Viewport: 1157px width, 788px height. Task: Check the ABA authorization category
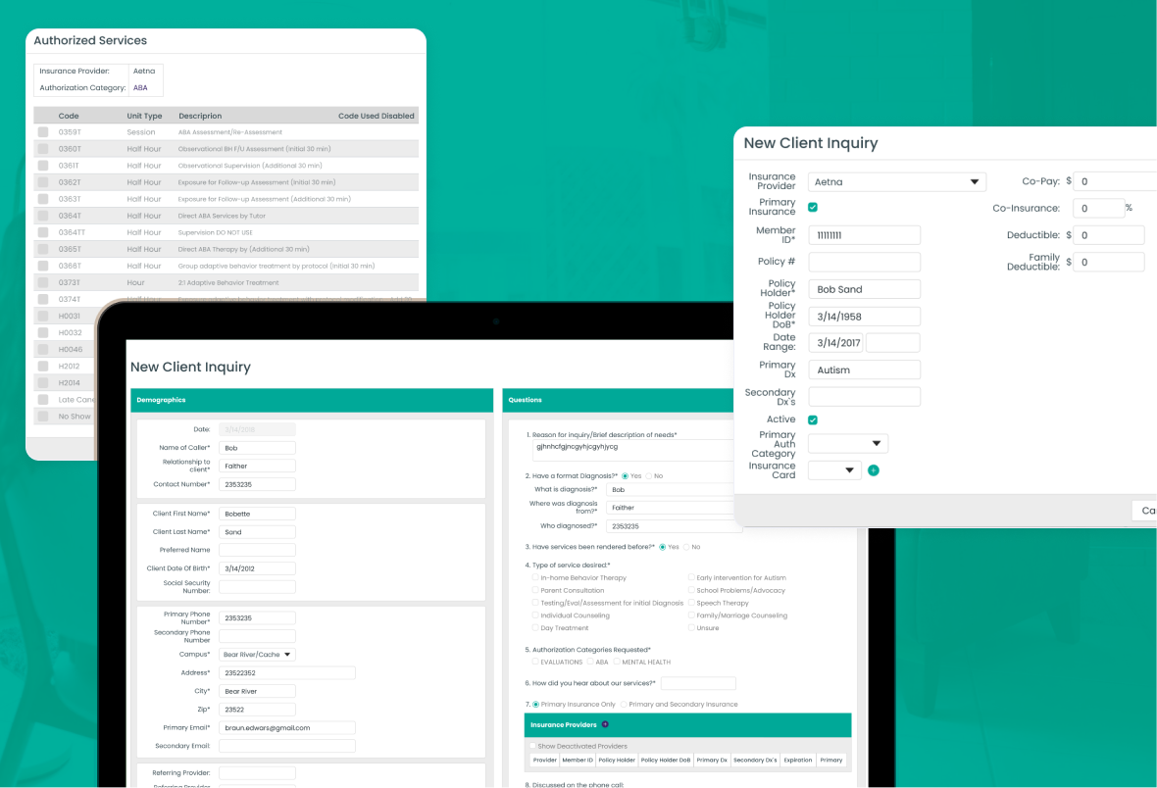coord(589,662)
